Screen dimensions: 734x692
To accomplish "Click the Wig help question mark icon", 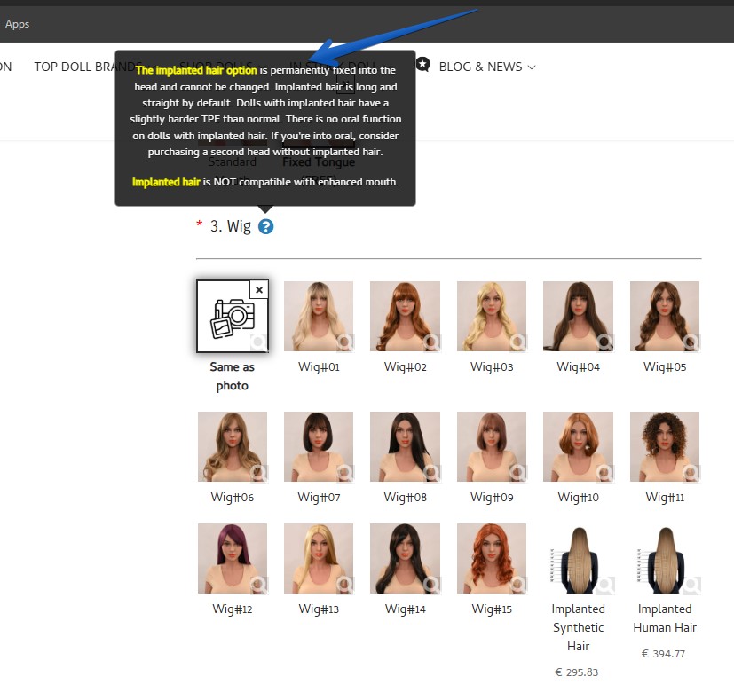I will coord(266,227).
